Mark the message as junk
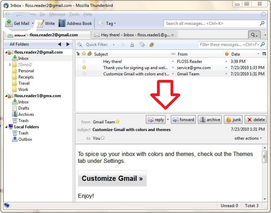Screen dimensions: 271x213 [233, 120]
